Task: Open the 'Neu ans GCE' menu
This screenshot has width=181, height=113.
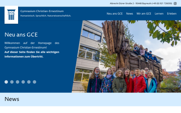Action: 115,14
